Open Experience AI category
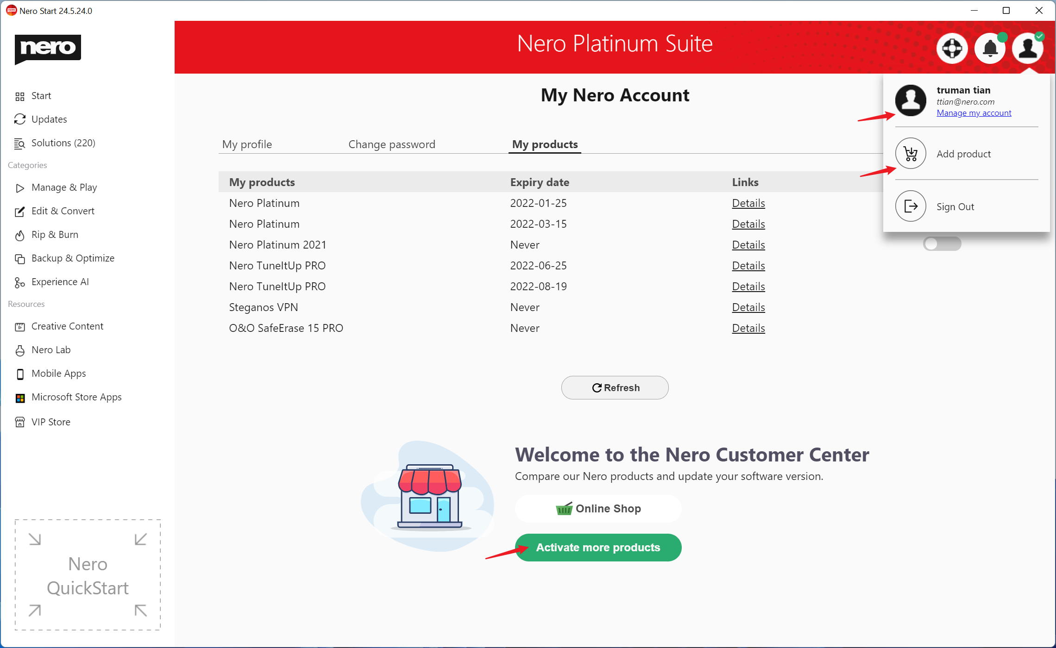Image resolution: width=1056 pixels, height=648 pixels. [x=60, y=282]
